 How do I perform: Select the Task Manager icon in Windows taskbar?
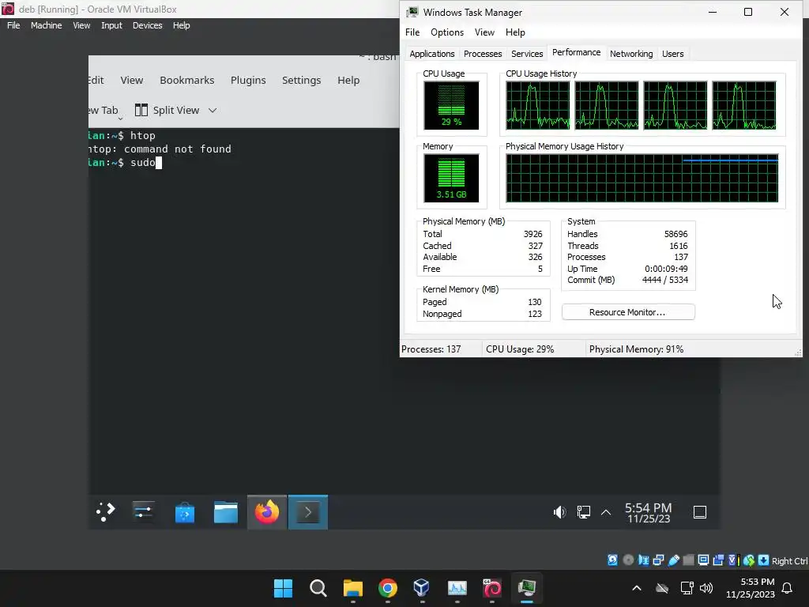[x=527, y=588]
